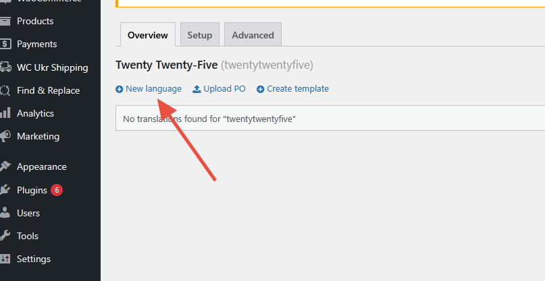Open Tools via the wrench icon
The height and width of the screenshot is (281, 545).
tap(5, 236)
